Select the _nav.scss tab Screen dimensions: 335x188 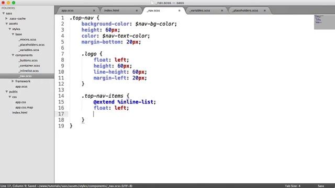click(x=153, y=10)
